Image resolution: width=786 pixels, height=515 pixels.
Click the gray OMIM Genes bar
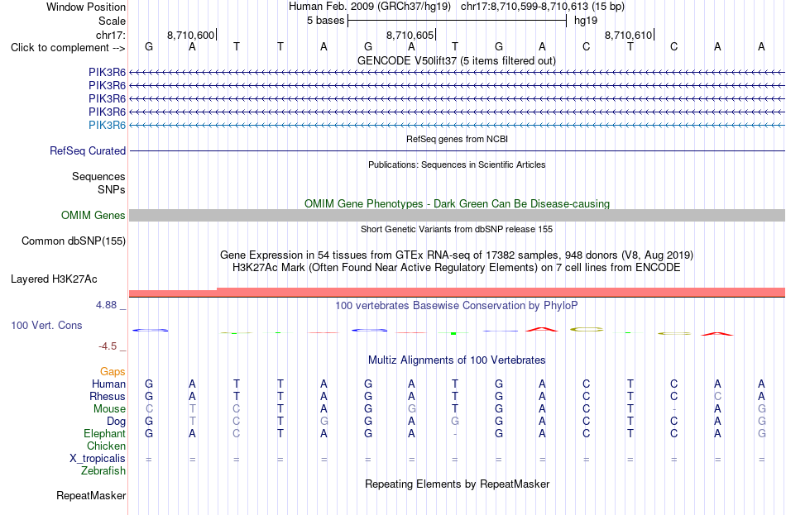tap(457, 216)
